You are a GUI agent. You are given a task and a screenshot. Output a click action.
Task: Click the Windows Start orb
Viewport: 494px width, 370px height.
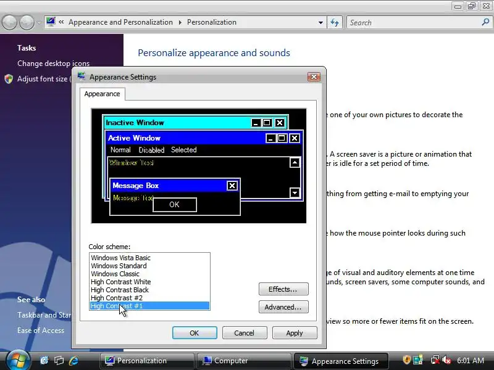click(18, 361)
